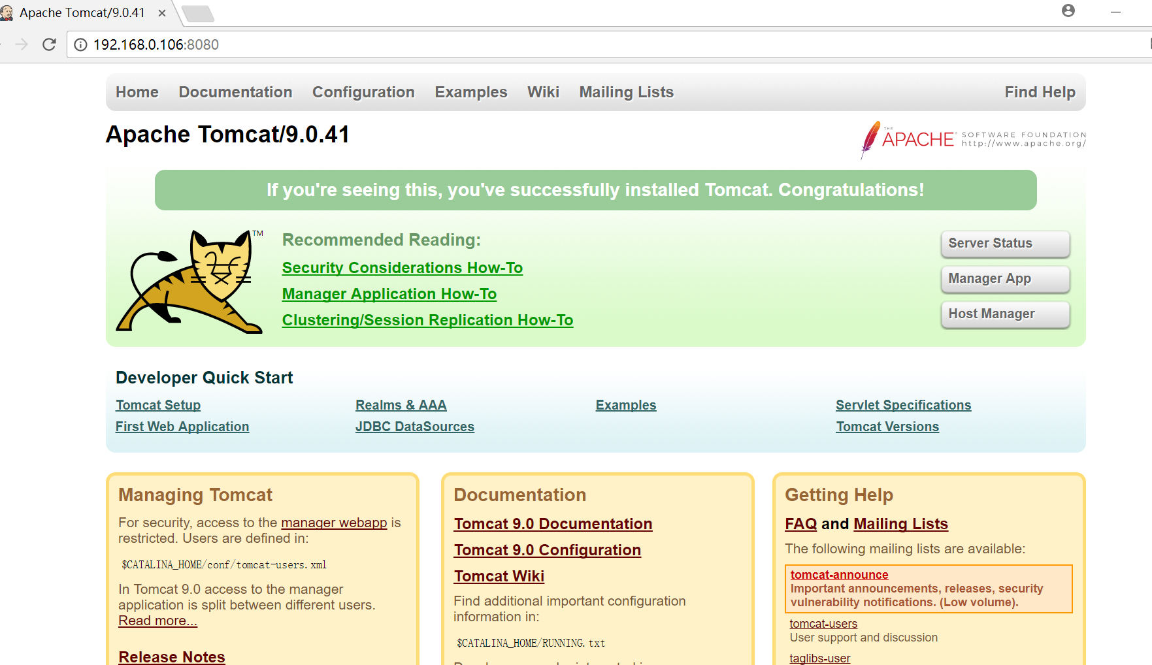Click the $CATALINA_HOME/conf/tomcat-users.xml path text
Screen dimensions: 1152x665
tap(224, 565)
